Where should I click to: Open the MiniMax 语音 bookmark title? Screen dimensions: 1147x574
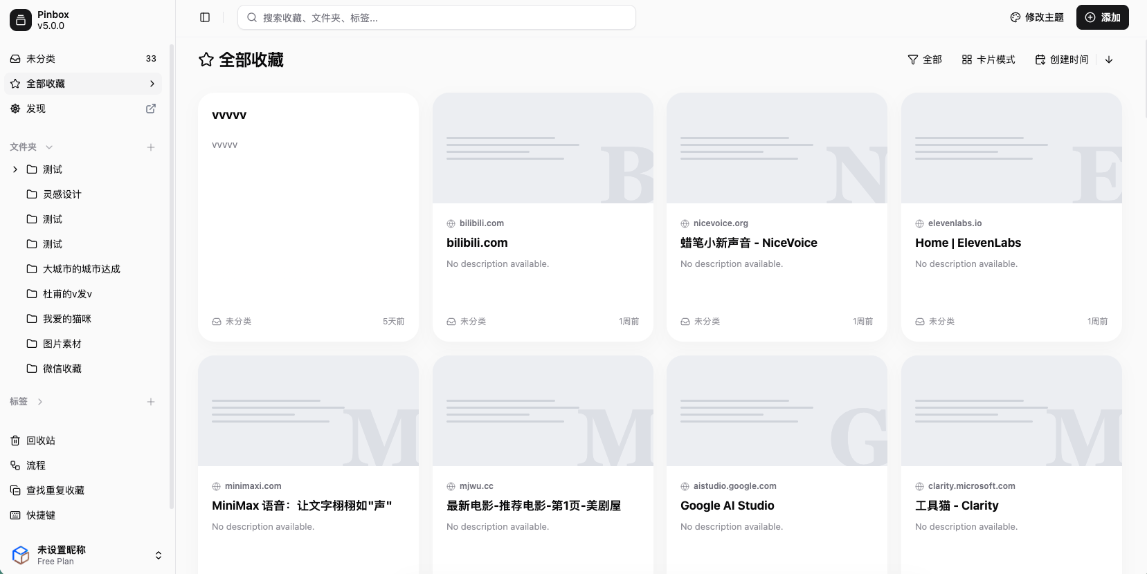tap(302, 506)
